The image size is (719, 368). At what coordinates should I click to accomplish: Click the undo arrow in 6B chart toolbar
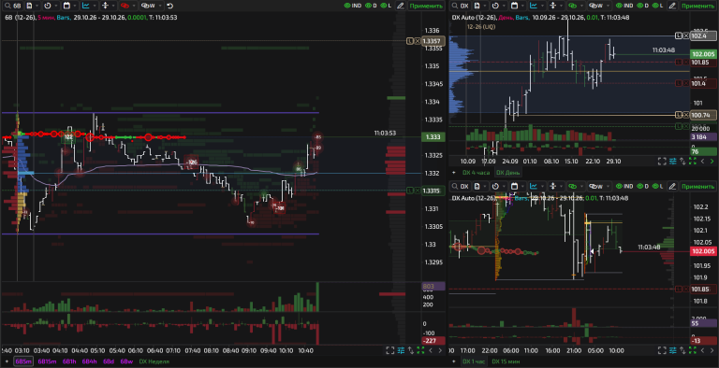click(169, 6)
